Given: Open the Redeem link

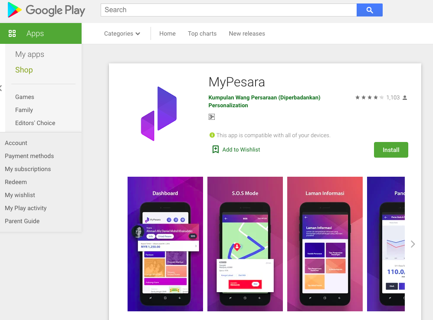Looking at the screenshot, I should pyautogui.click(x=16, y=182).
